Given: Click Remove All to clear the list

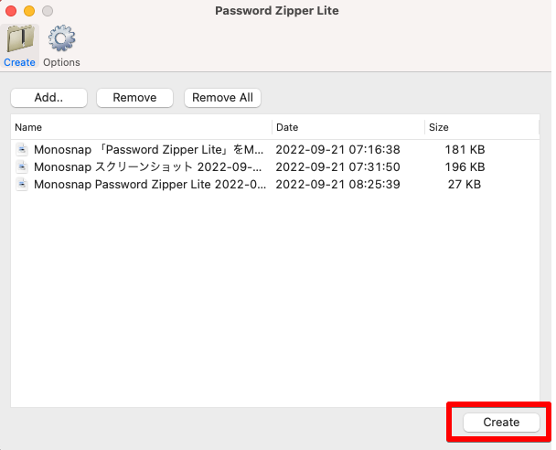Looking at the screenshot, I should [223, 98].
